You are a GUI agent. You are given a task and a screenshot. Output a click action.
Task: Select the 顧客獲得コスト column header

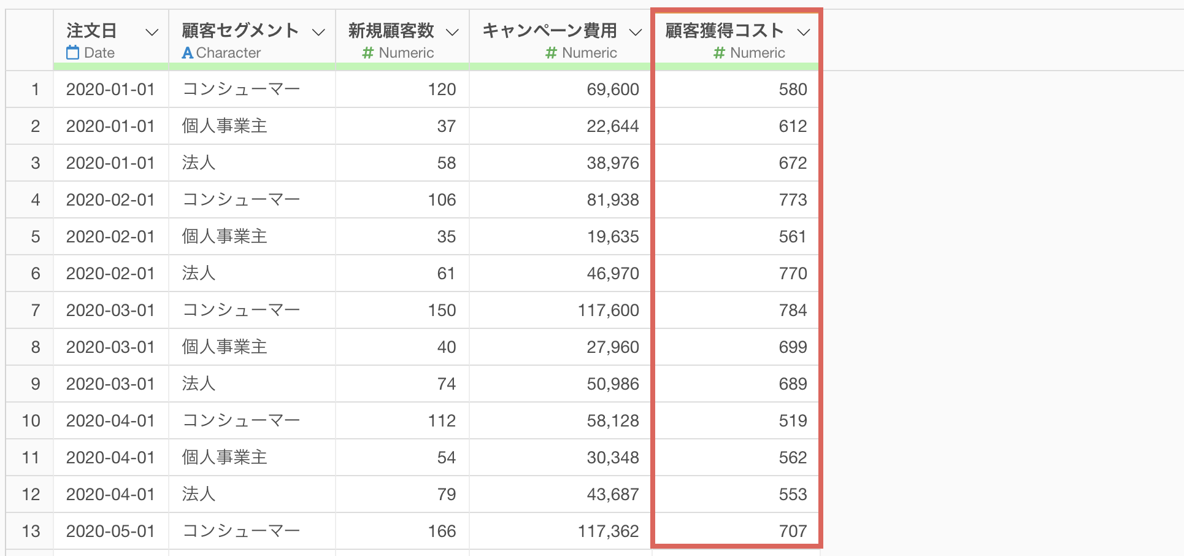(x=725, y=31)
